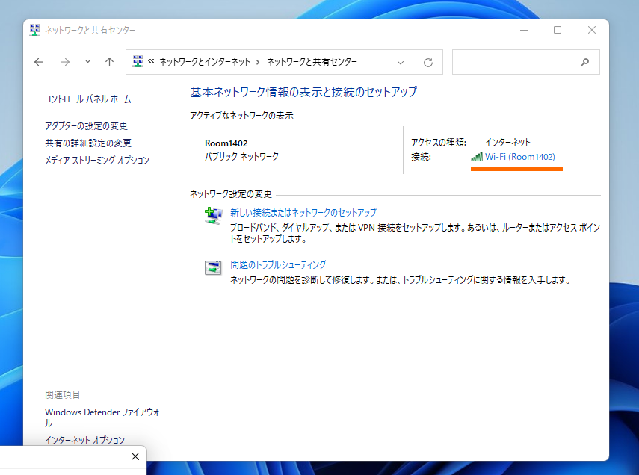Click the double chevron in the address breadcrumb

(152, 62)
